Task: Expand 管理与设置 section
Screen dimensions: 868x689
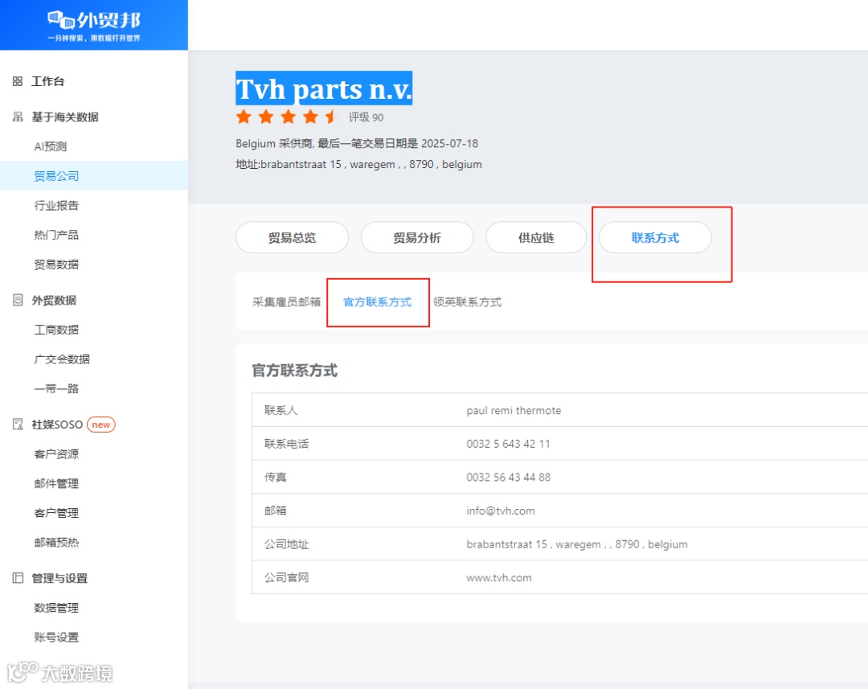Action: pos(59,578)
